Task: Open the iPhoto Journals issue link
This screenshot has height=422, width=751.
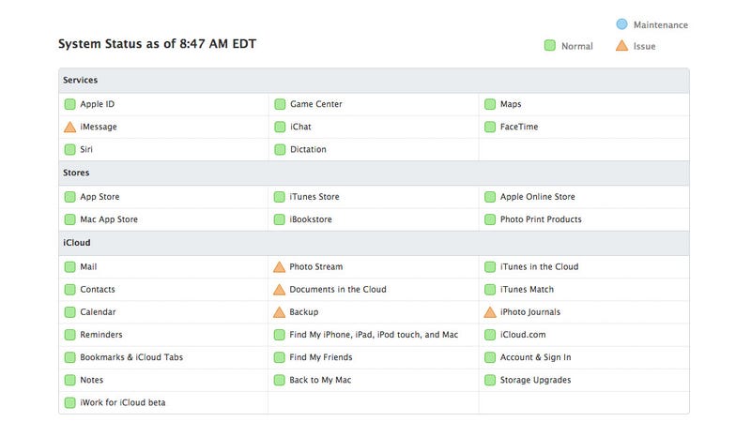Action: tap(530, 312)
